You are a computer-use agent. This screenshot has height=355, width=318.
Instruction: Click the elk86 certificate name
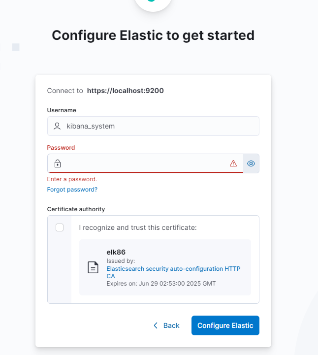116,252
